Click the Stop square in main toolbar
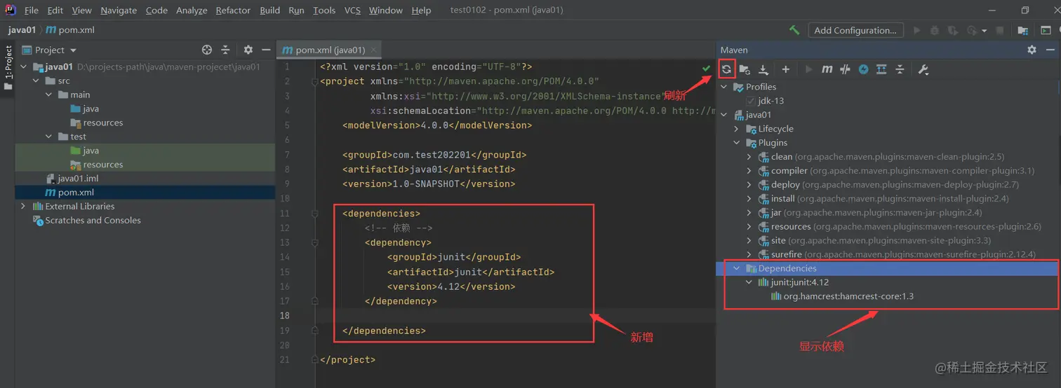1061x388 pixels. pyautogui.click(x=1000, y=30)
